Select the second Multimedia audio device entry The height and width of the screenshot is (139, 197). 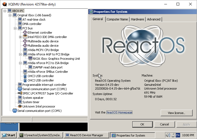click(x=43, y=46)
